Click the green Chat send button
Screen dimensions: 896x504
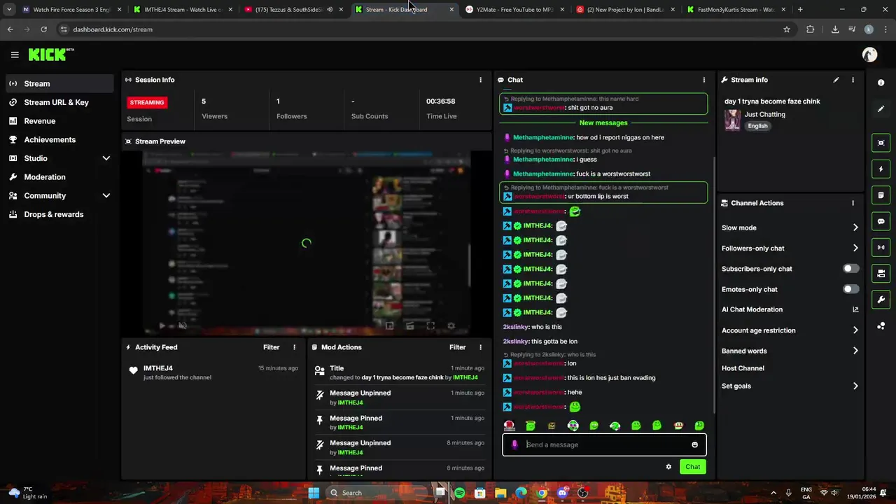coord(692,467)
